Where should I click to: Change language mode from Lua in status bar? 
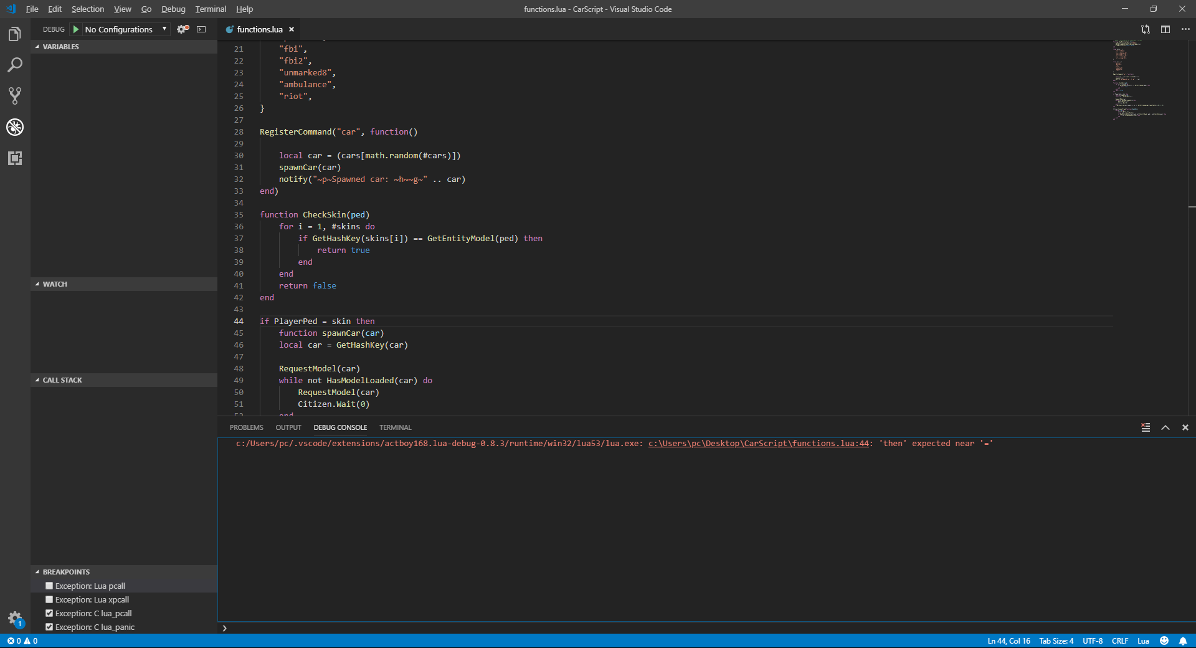pos(1143,641)
